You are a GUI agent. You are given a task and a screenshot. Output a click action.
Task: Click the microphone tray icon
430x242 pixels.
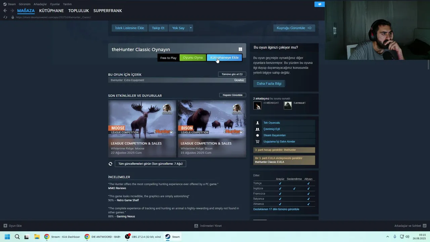395,237
